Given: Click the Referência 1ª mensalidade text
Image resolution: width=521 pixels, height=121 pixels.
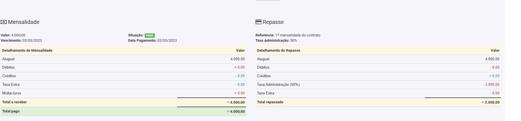Looking at the screenshot, I should point(298,35).
